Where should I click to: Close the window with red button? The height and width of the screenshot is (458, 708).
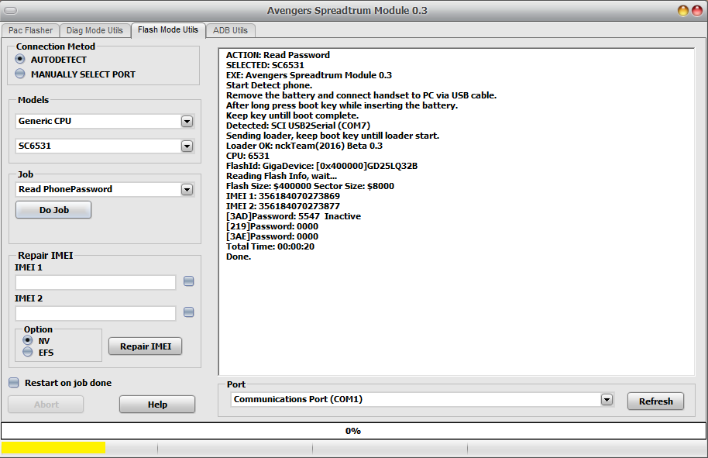click(x=697, y=10)
